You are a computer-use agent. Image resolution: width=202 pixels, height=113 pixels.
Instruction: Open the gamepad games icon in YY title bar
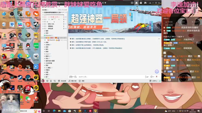click(x=145, y=3)
